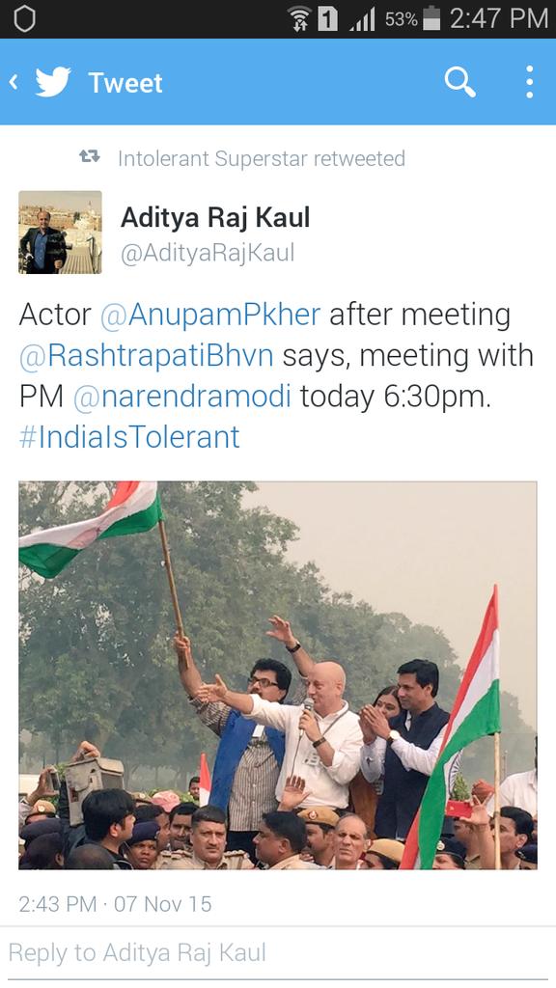
Task: Open the #IndiaIsTolerant hashtag
Action: (129, 437)
